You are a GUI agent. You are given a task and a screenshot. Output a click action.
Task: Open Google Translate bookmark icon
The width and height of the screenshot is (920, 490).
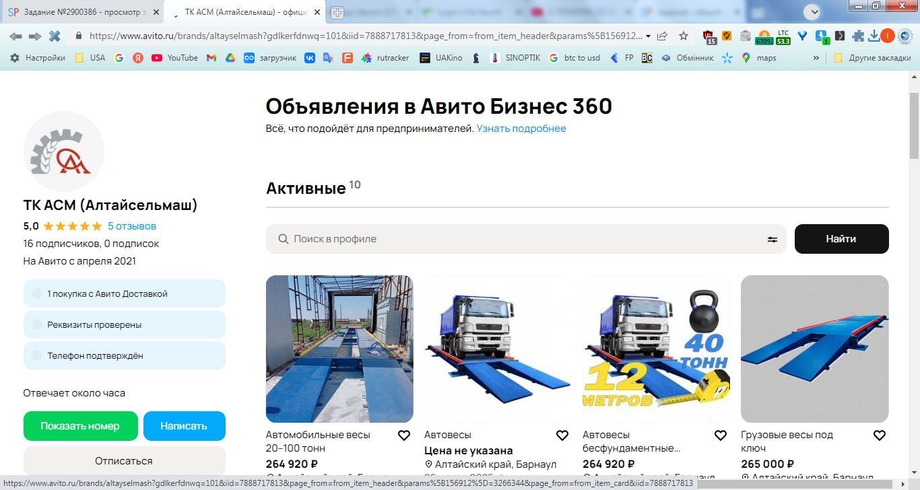point(328,58)
